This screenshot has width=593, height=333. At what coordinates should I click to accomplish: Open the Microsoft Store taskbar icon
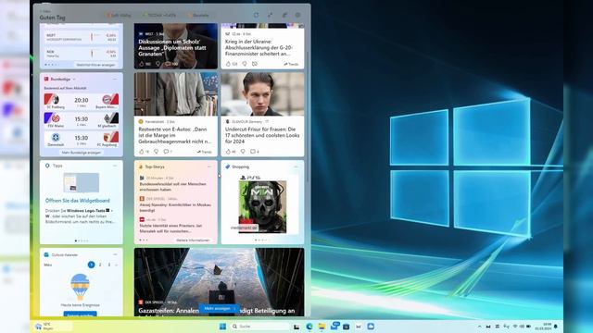pos(346,327)
